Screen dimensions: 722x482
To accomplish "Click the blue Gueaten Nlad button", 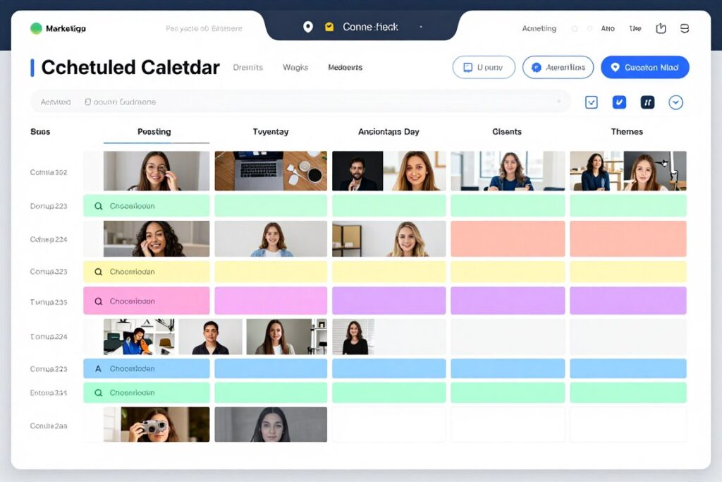I will tap(644, 67).
